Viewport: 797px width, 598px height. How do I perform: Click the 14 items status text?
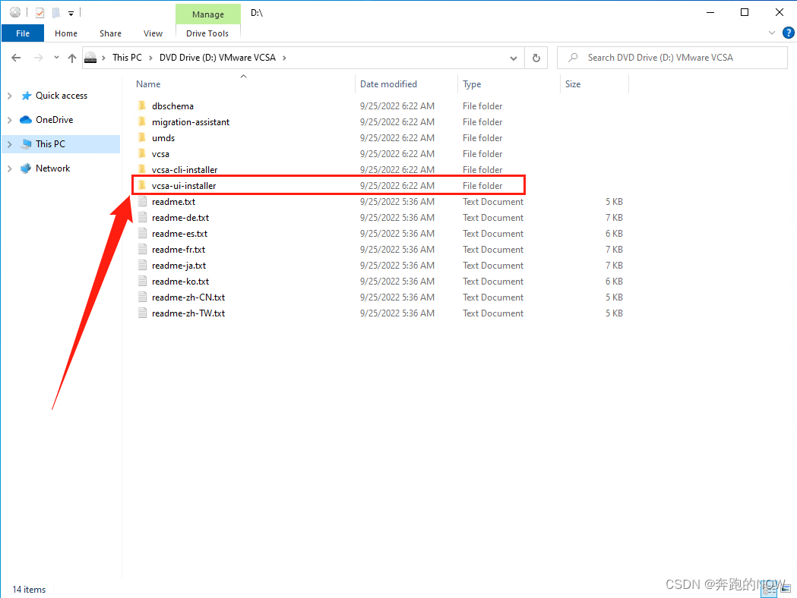pyautogui.click(x=29, y=590)
